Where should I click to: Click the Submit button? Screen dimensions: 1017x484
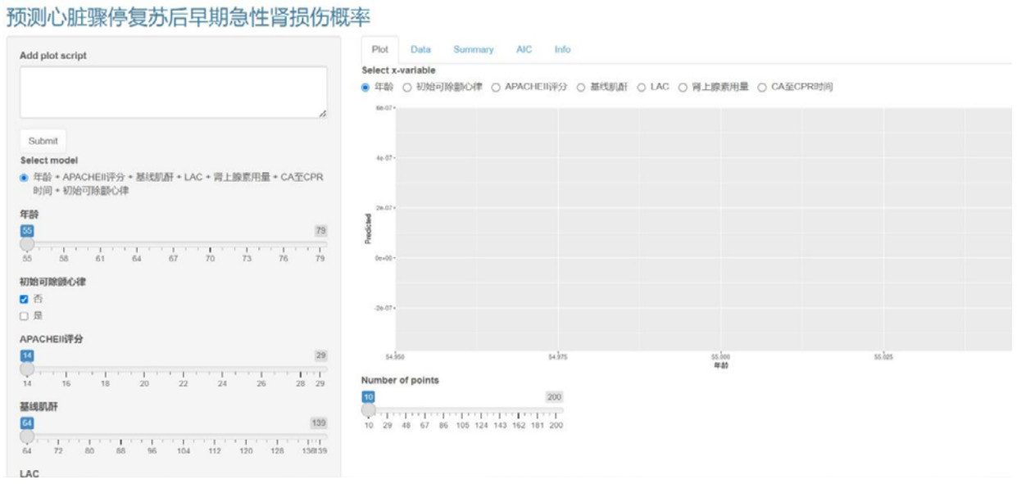coord(43,140)
